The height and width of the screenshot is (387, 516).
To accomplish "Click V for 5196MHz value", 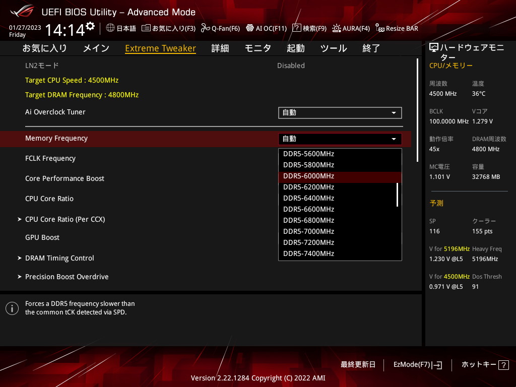I will [x=446, y=259].
